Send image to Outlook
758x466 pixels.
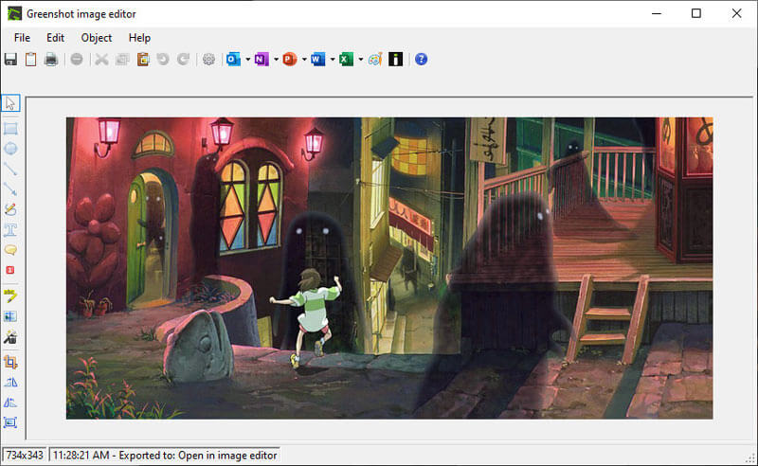(233, 60)
